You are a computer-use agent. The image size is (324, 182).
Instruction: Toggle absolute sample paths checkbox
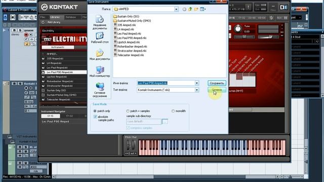pos(95,117)
